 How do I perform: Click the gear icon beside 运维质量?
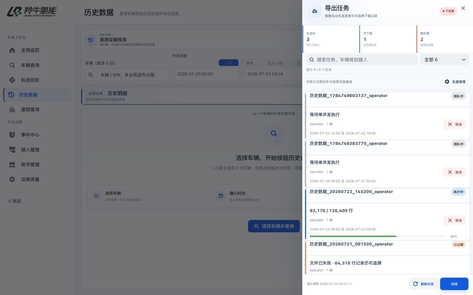12,179
